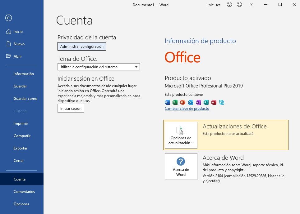This screenshot has width=300, height=214.
Task: Send positive feedback with smiley face
Action: point(229,4)
